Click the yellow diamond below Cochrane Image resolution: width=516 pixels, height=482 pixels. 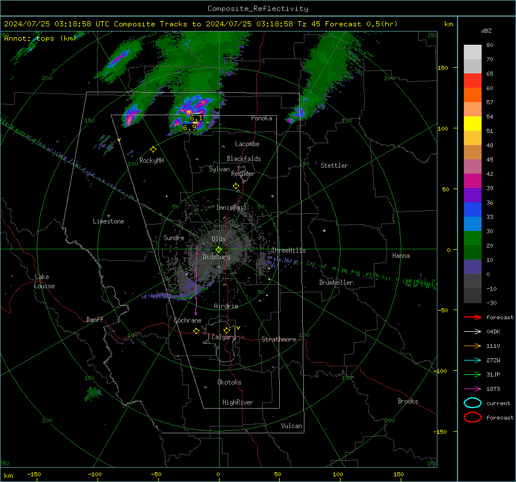[x=196, y=331]
